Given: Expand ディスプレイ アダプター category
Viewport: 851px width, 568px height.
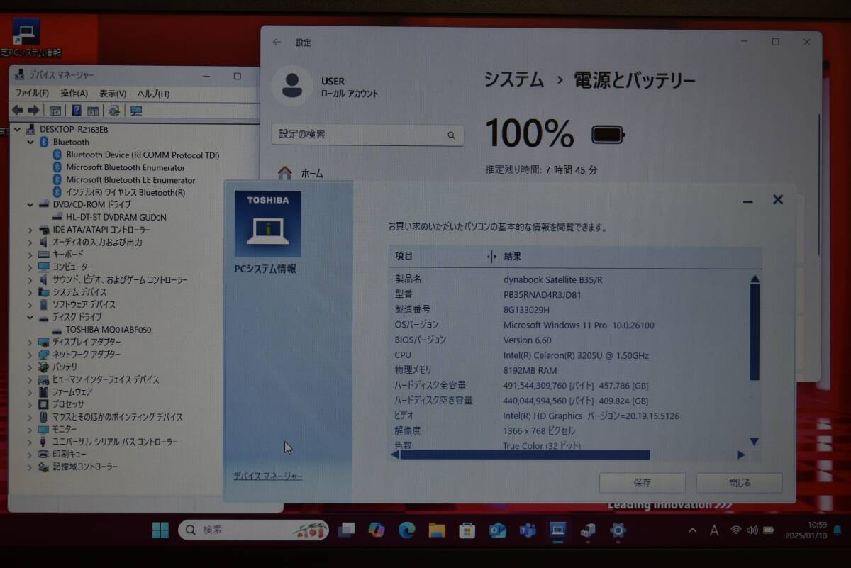Looking at the screenshot, I should [30, 342].
